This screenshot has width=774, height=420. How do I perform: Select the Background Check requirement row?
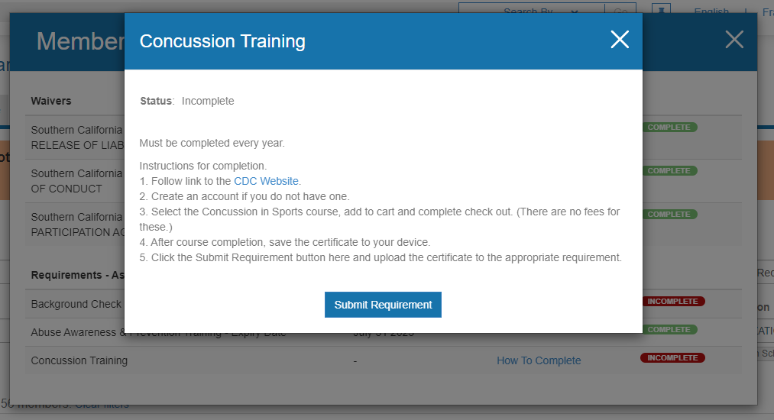click(x=76, y=304)
